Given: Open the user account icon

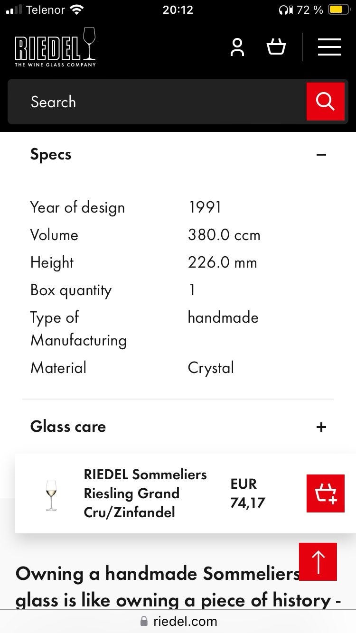Looking at the screenshot, I should pos(237,47).
